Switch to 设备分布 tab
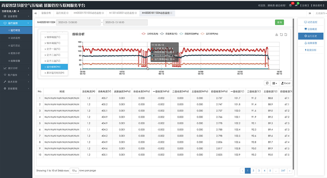 [46, 13]
